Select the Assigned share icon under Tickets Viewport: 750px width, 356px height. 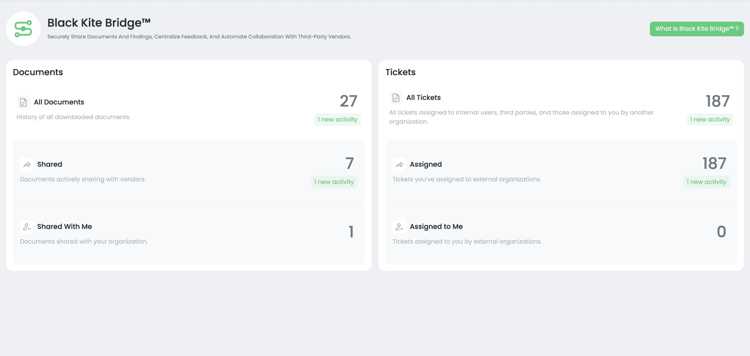[x=399, y=164]
